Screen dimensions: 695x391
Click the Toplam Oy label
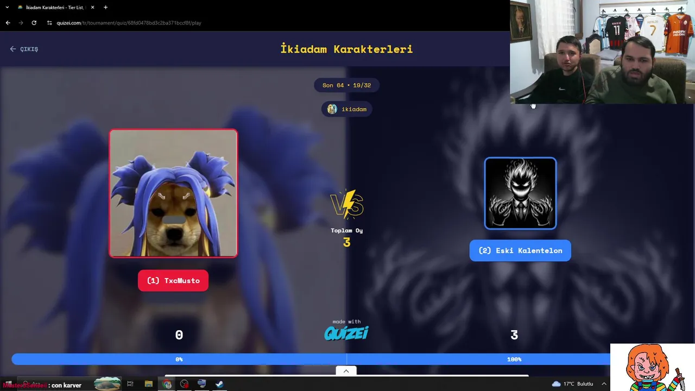coord(346,230)
